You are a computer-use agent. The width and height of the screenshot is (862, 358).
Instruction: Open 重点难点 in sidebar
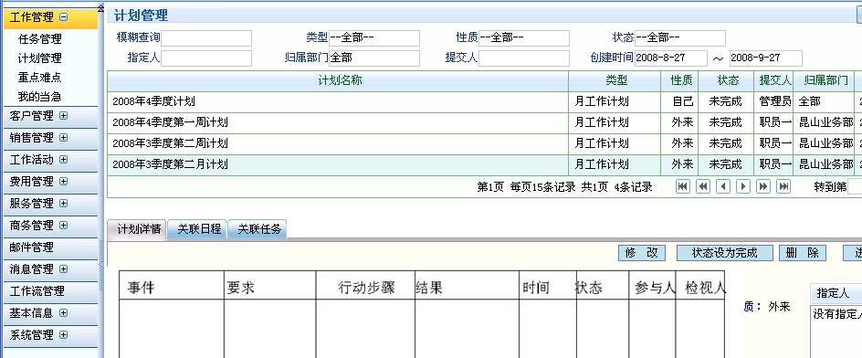[39, 78]
